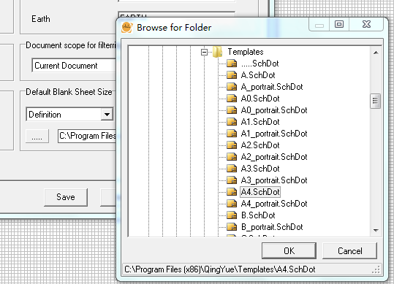Open the Definition sheet size dropdown
The height and width of the screenshot is (284, 394).
(x=107, y=115)
